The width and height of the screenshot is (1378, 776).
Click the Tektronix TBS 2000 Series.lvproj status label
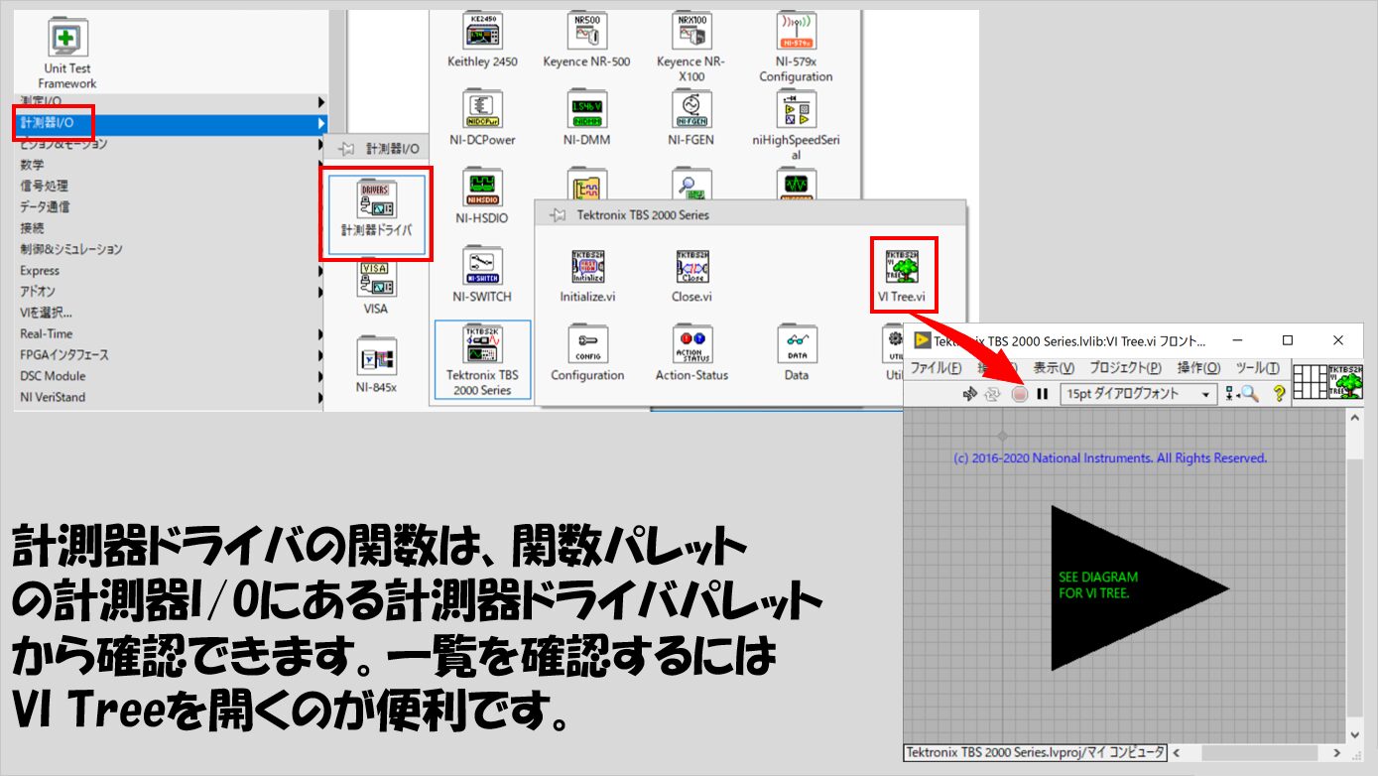tap(1036, 752)
